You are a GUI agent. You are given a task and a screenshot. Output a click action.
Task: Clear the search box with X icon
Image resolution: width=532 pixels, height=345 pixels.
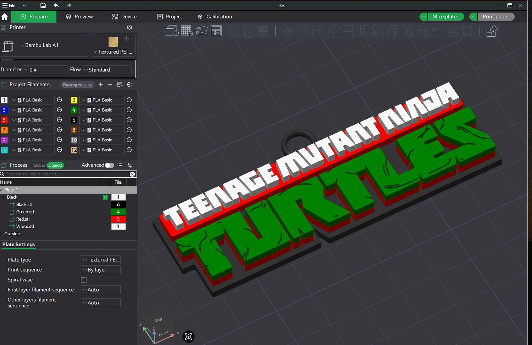click(132, 174)
